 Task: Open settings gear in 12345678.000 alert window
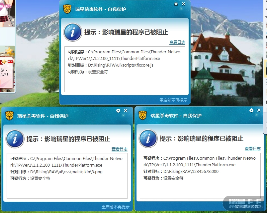(251, 110)
